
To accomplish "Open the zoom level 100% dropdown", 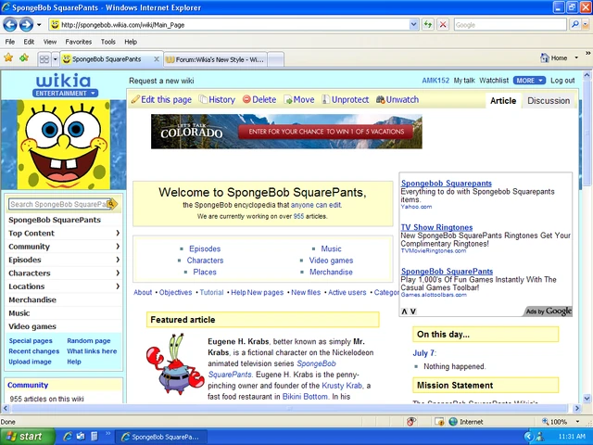I will (577, 422).
